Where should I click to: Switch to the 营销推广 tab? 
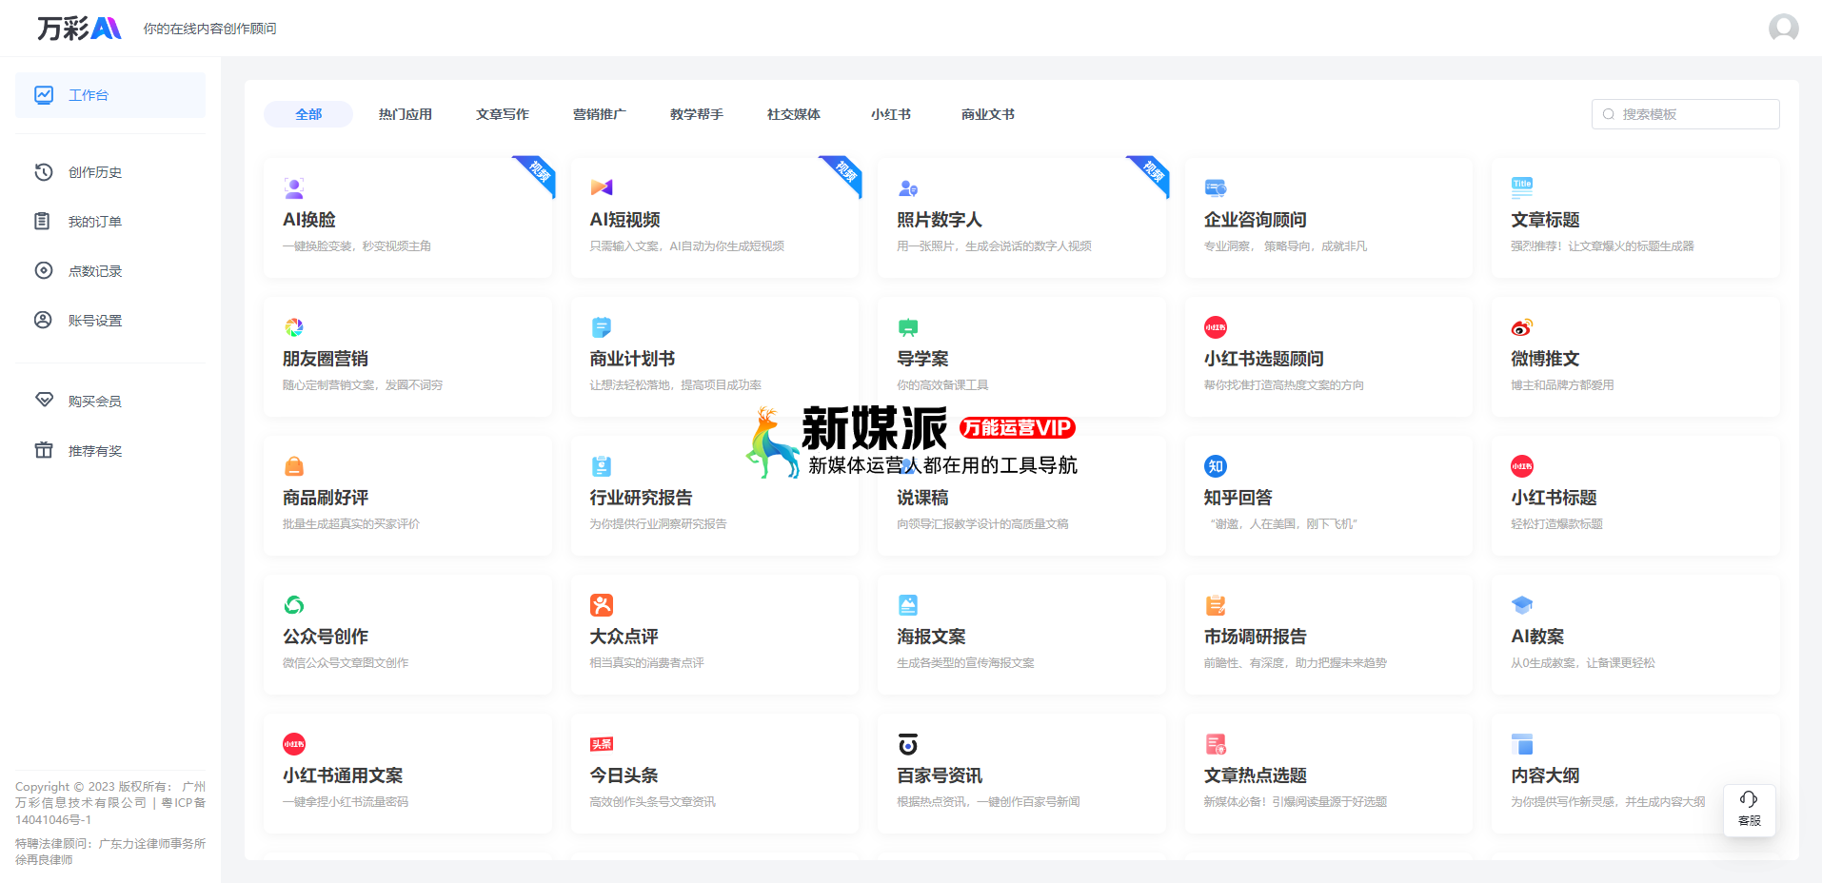(x=600, y=114)
